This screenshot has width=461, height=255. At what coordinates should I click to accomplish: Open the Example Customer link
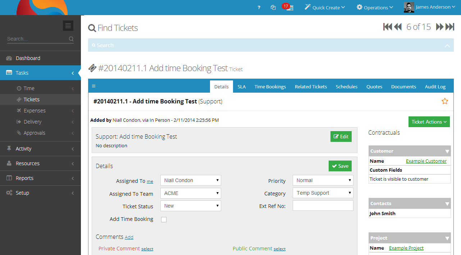coord(426,161)
